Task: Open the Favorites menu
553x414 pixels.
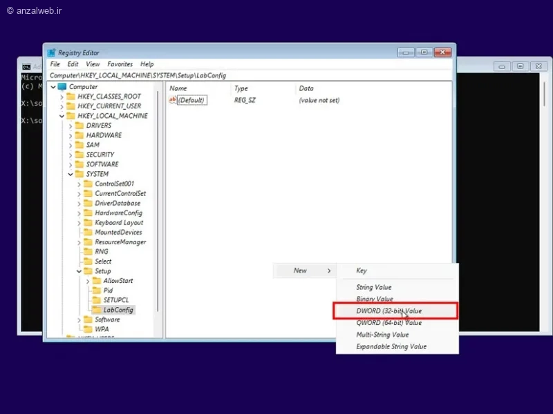Action: [120, 64]
